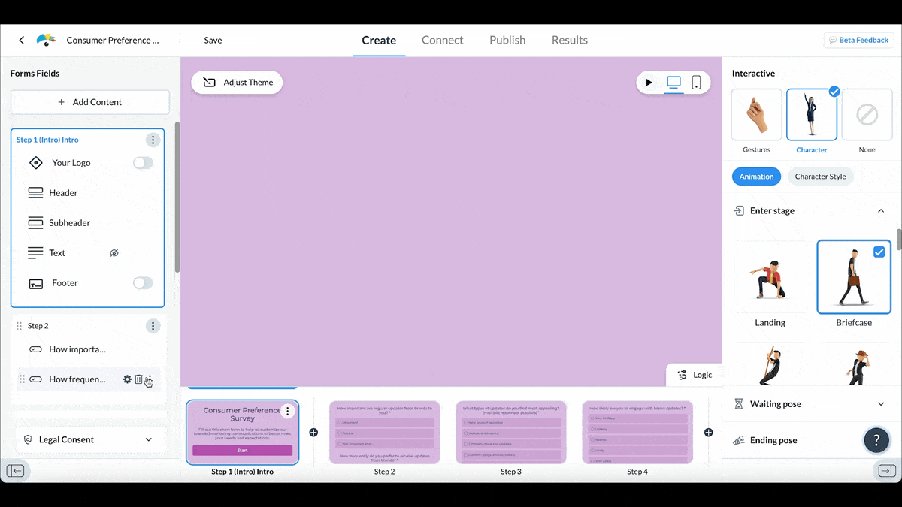902x507 pixels.
Task: Switch to the Animation tab
Action: coord(756,177)
